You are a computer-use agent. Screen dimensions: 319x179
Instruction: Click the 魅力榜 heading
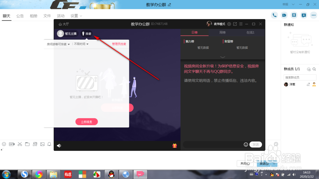click(189, 41)
